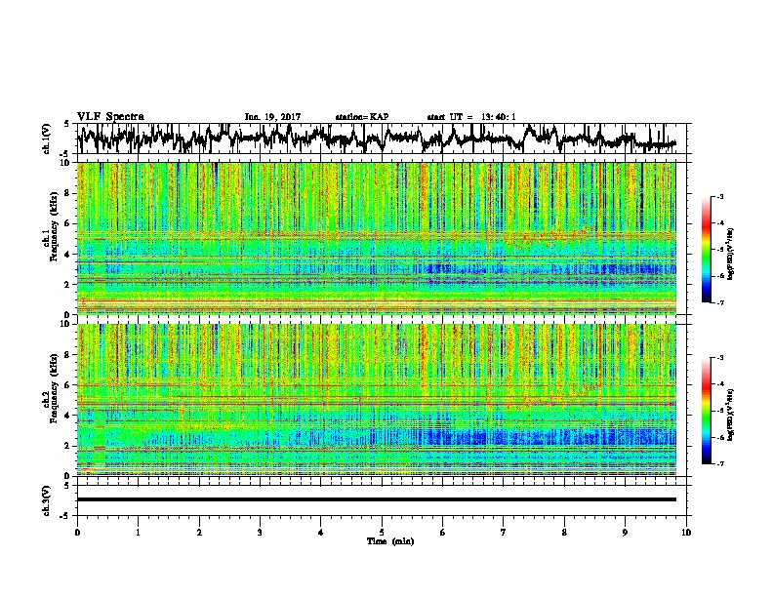The height and width of the screenshot is (597, 773).
Task: Click the "-7" value below ch.2 colorbar
Action: tap(720, 463)
